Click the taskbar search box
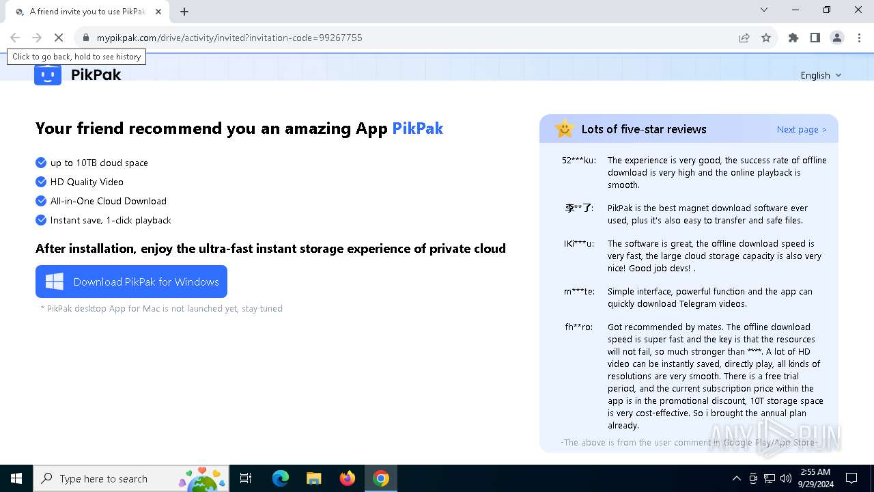 (130, 478)
